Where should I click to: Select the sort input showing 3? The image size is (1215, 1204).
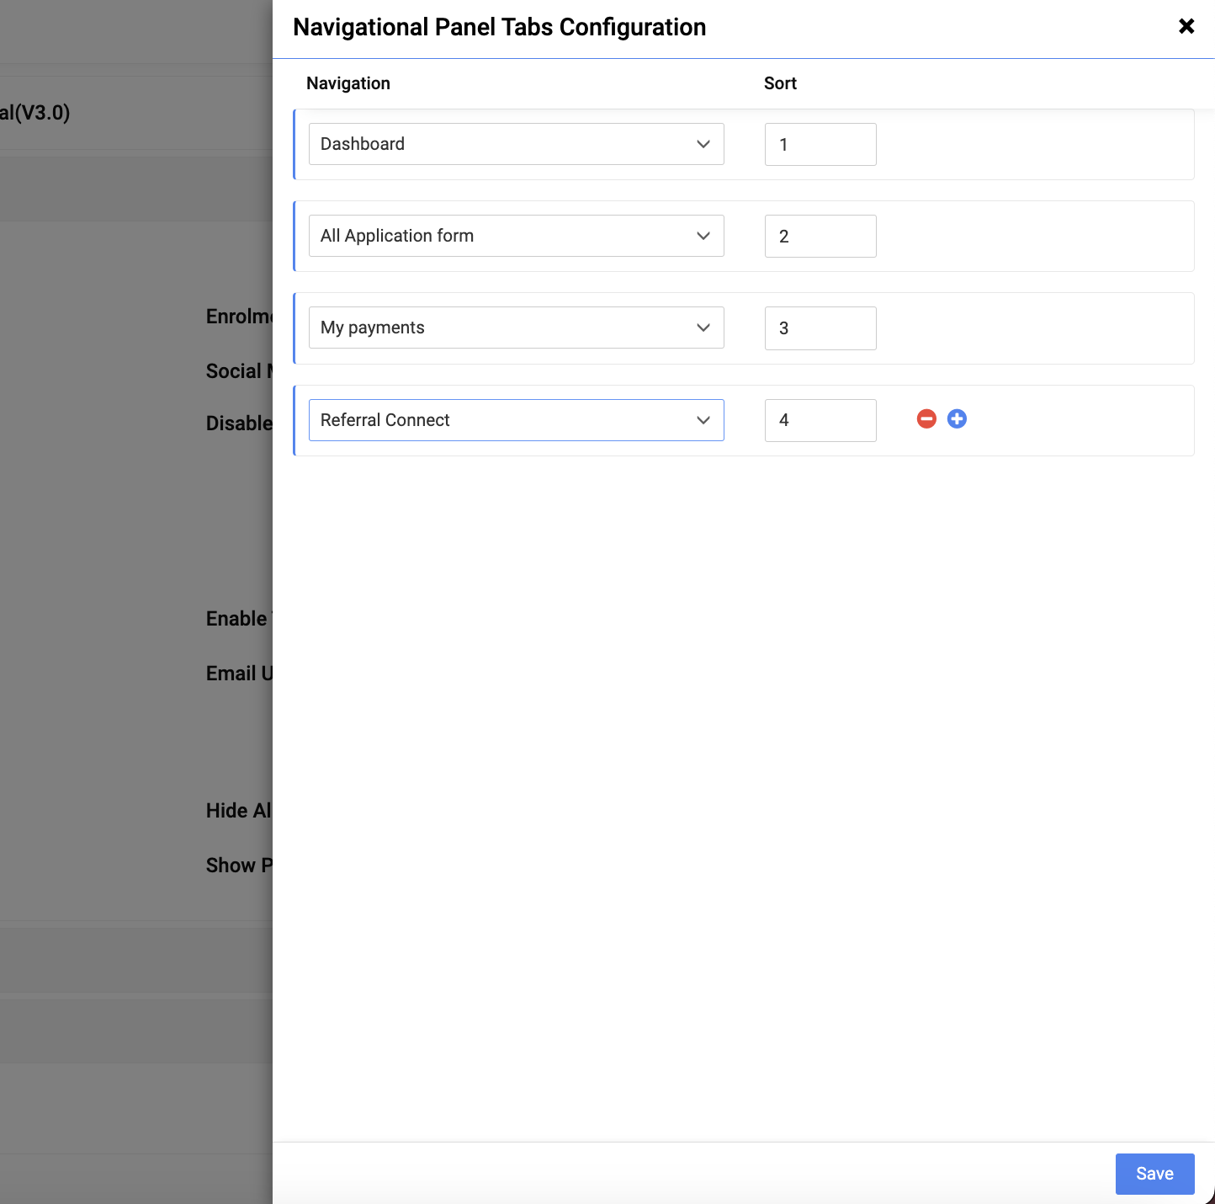click(820, 328)
